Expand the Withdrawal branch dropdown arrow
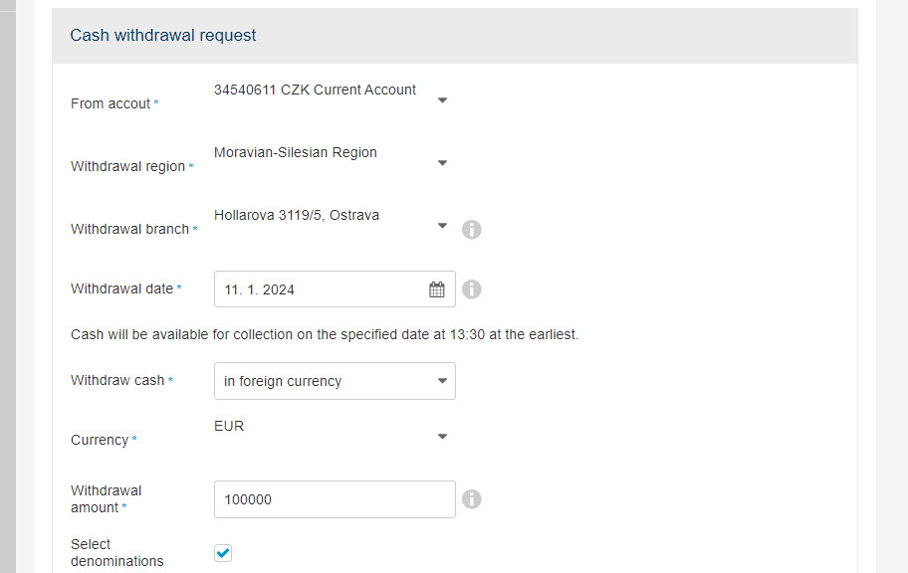Screen dimensions: 908x573 [x=442, y=225]
